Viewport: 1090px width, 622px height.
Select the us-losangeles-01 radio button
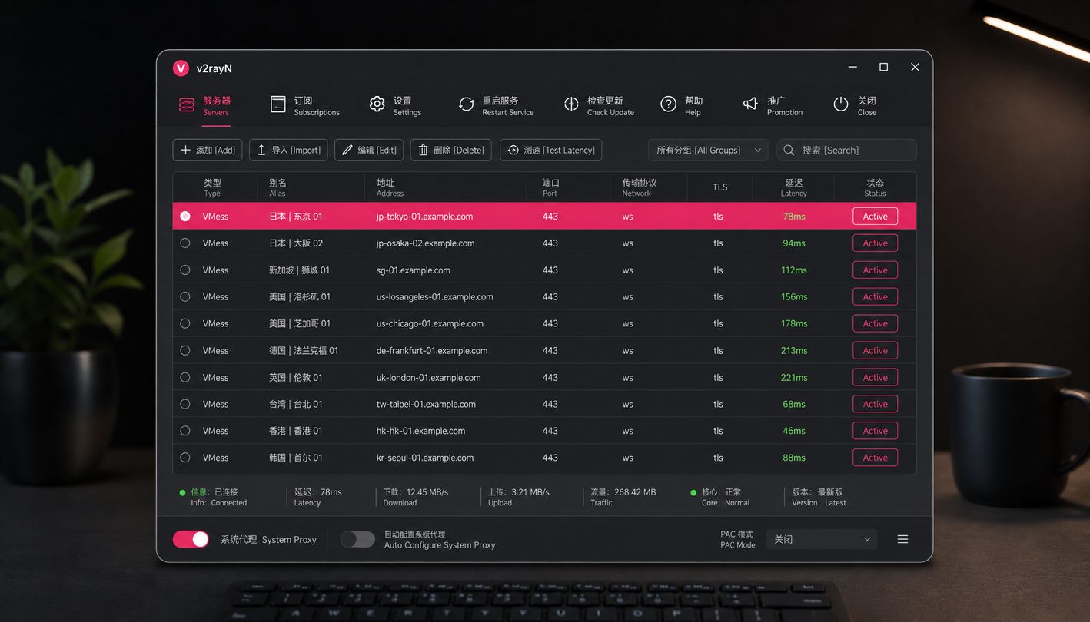(185, 296)
